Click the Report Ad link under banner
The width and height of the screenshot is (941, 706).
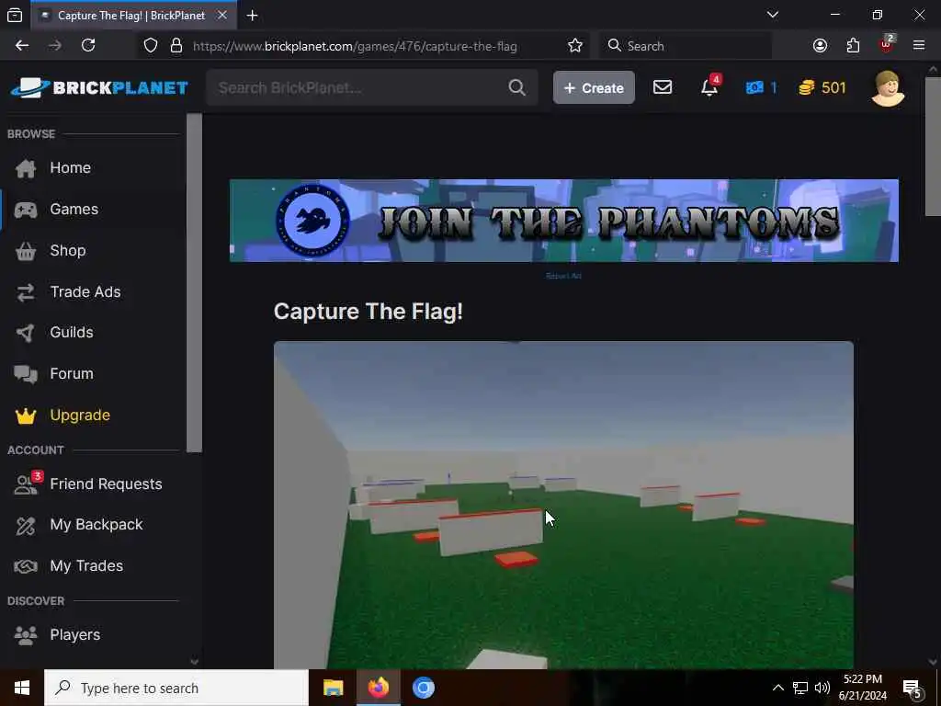(x=563, y=276)
